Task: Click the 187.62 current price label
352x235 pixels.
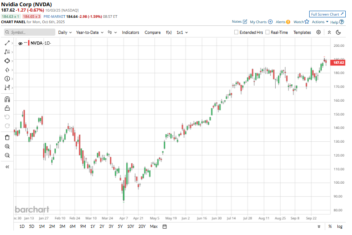Action: point(338,62)
